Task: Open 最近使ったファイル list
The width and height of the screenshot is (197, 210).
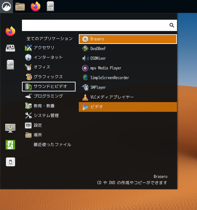Action: coord(49,144)
